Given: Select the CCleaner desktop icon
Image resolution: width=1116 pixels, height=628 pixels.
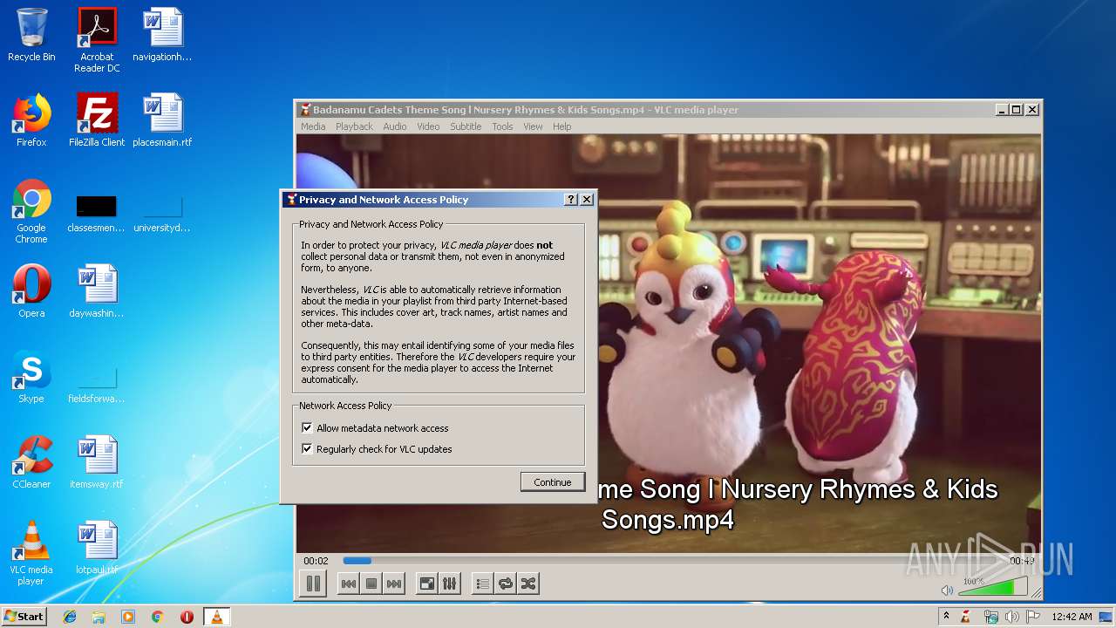Looking at the screenshot, I should tap(31, 462).
